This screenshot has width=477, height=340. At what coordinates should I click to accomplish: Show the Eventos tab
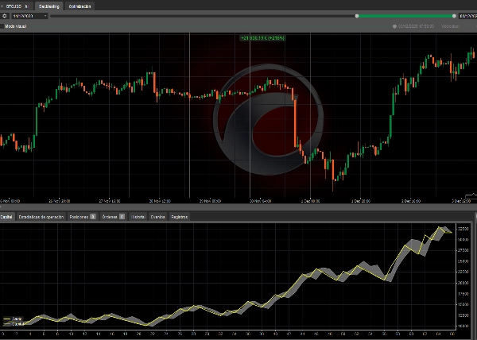click(x=158, y=216)
